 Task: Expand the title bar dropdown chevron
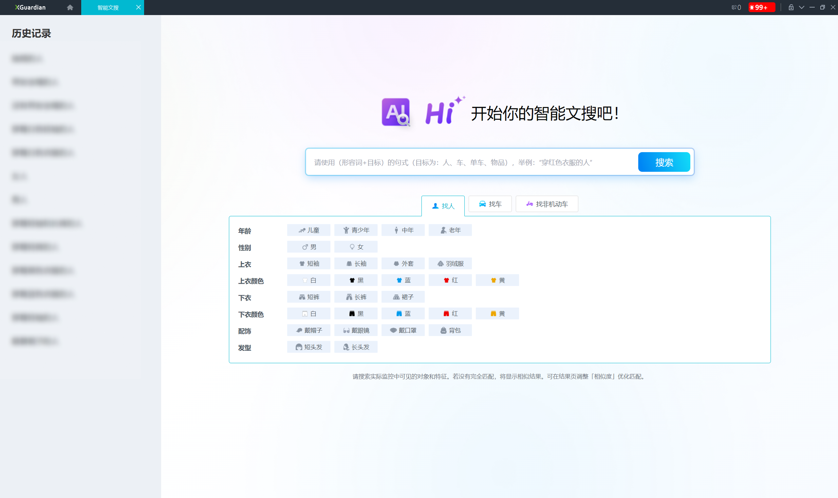pyautogui.click(x=801, y=8)
